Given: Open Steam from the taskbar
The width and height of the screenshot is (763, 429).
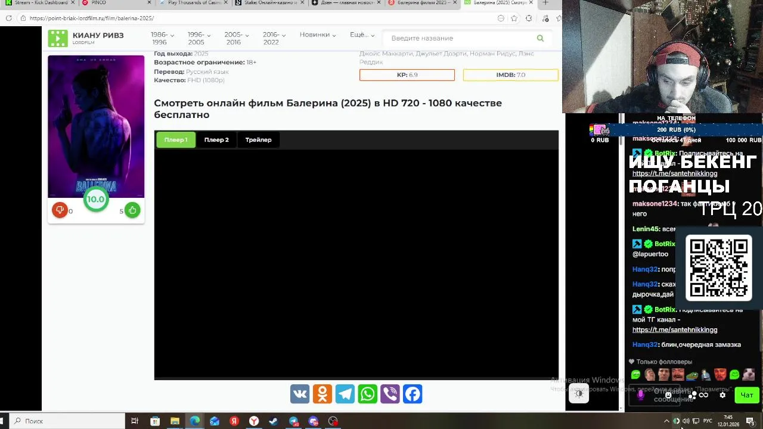Looking at the screenshot, I should tap(274, 421).
